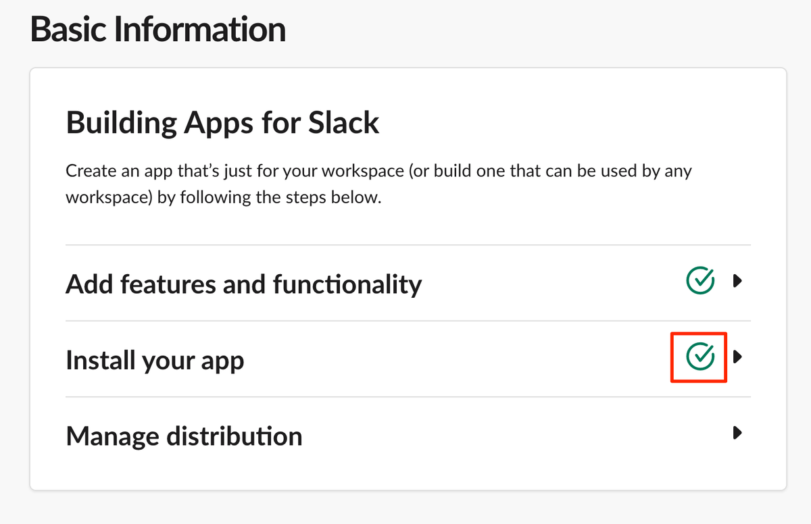Viewport: 811px width, 524px height.
Task: Click the description paragraph about creating an app
Action: [x=378, y=185]
